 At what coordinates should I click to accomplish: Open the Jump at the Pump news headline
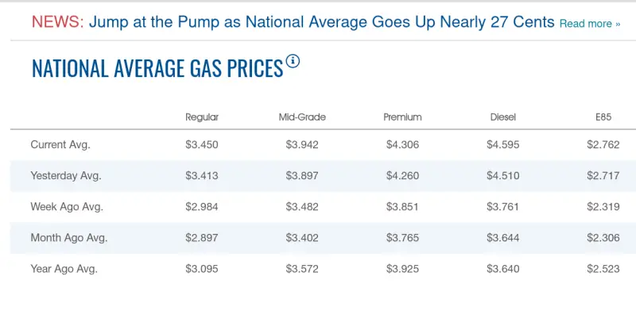(321, 21)
